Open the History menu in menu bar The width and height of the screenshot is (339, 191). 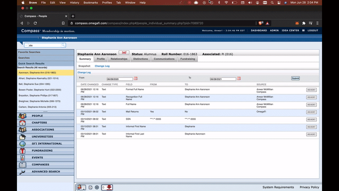75,3
